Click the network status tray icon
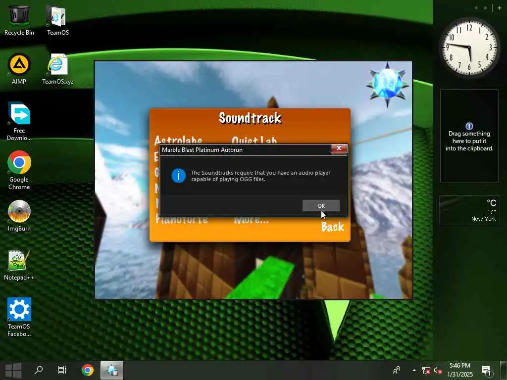507x380 pixels. coord(426,370)
